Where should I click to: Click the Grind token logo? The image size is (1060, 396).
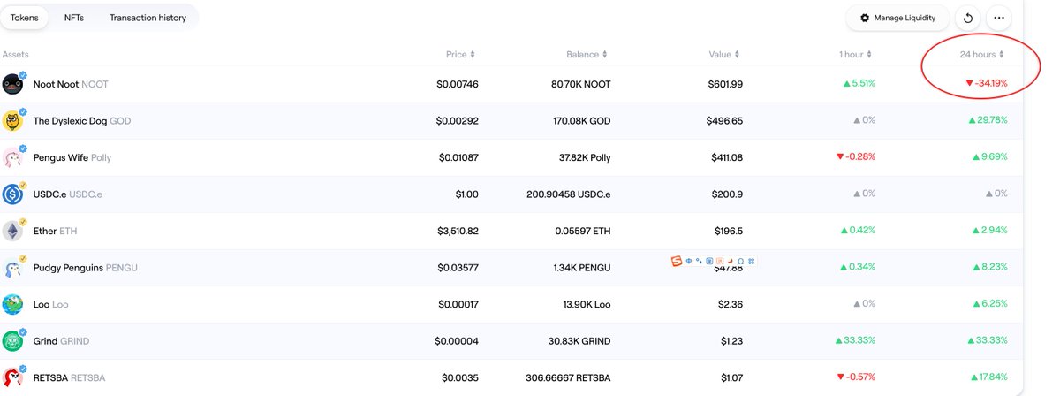[12, 341]
